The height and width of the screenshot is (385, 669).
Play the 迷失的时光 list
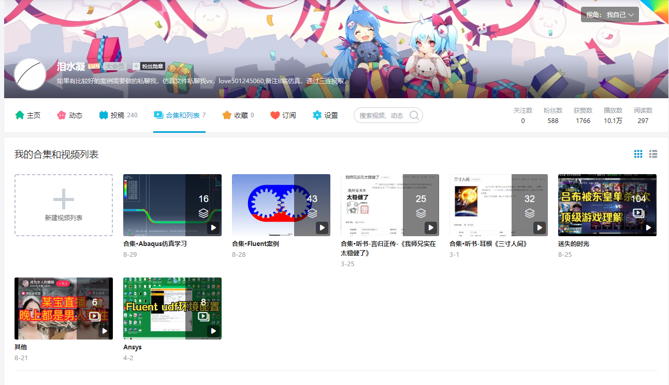pyautogui.click(x=648, y=227)
